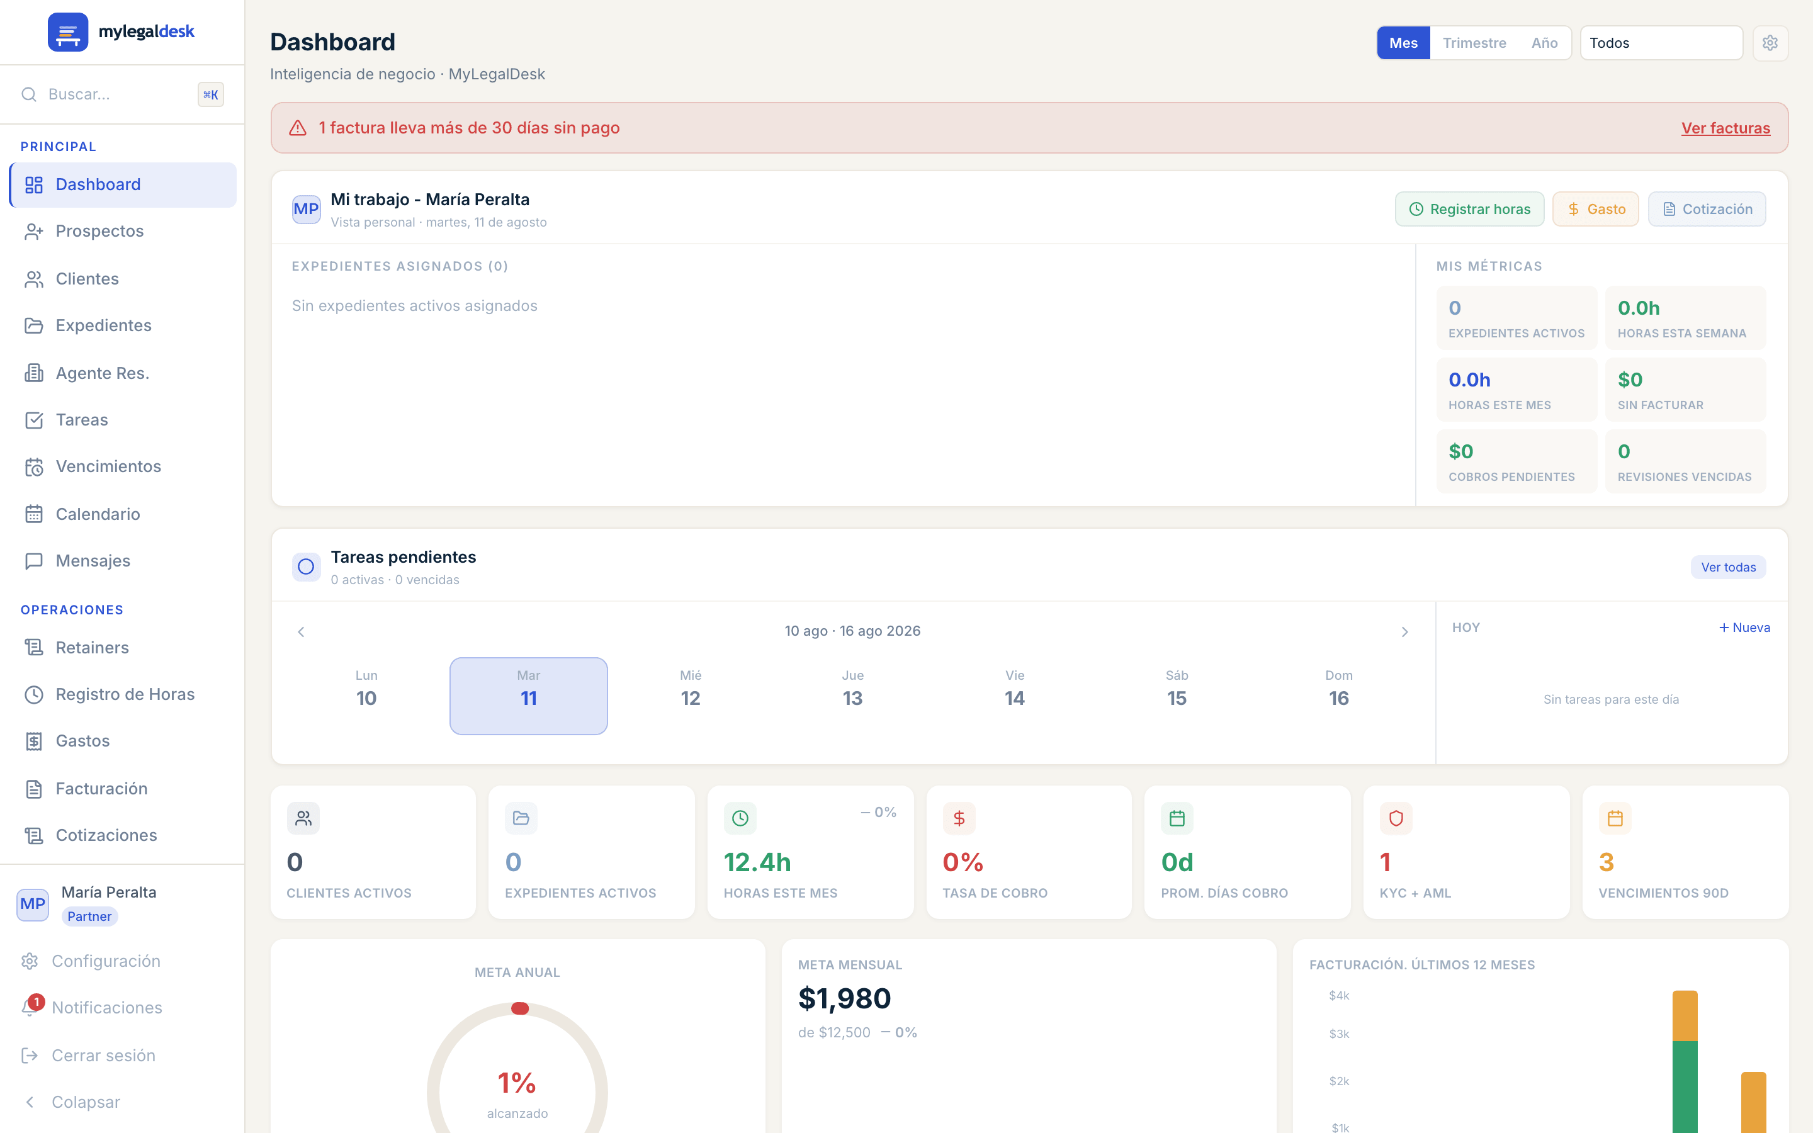Image resolution: width=1813 pixels, height=1133 pixels.
Task: Click the Tareas pendientes circle icon
Action: (306, 566)
